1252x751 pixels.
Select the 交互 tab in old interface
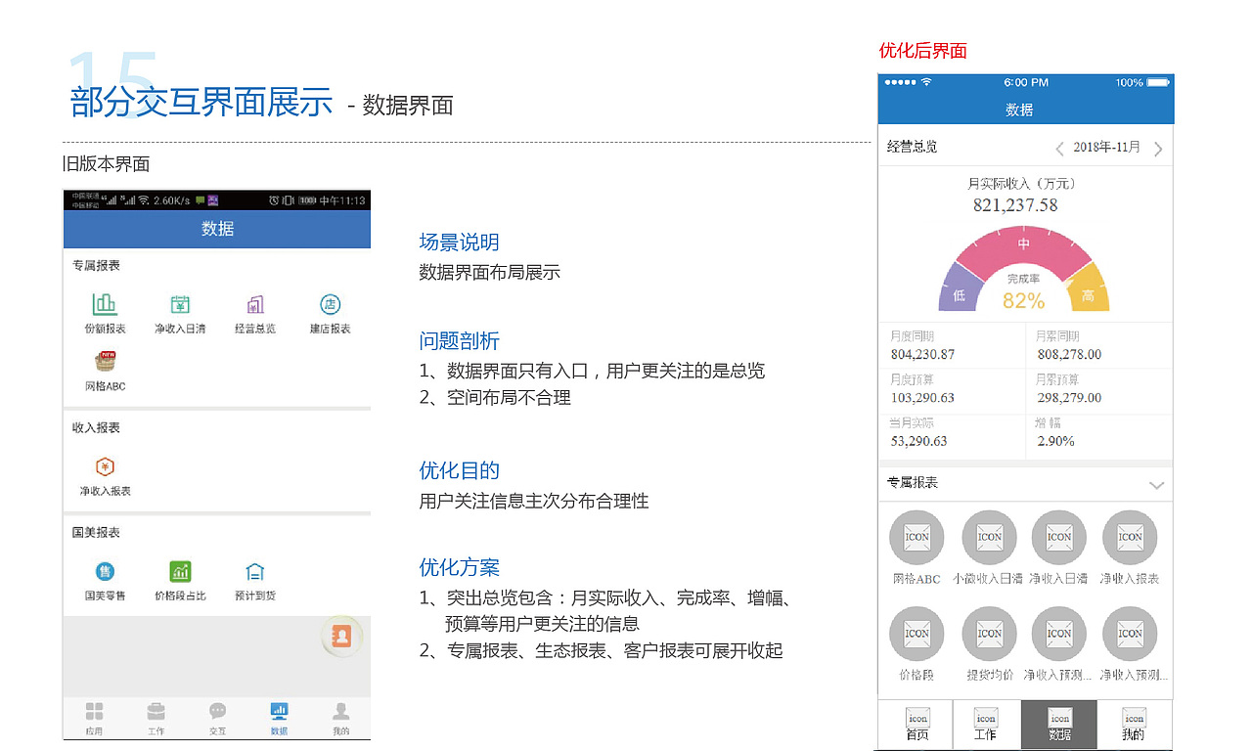click(217, 718)
